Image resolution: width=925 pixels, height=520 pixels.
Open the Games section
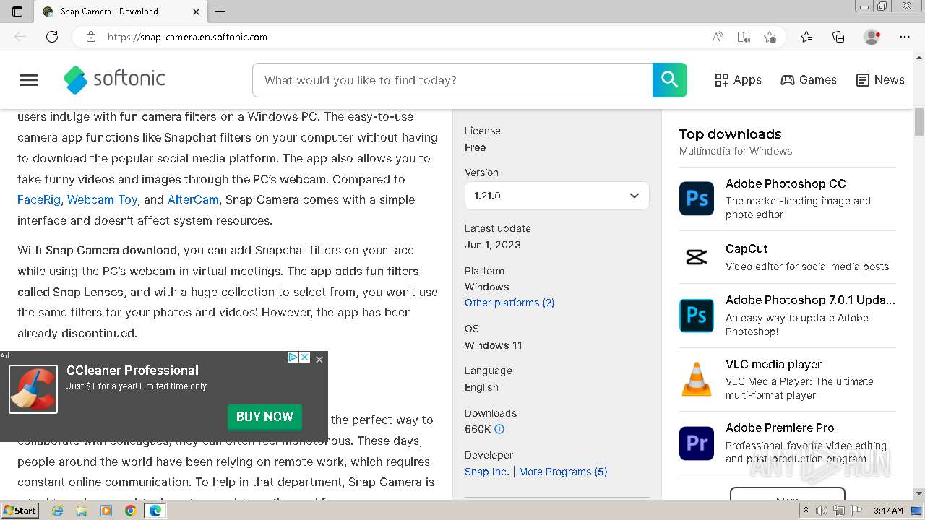[x=809, y=80]
